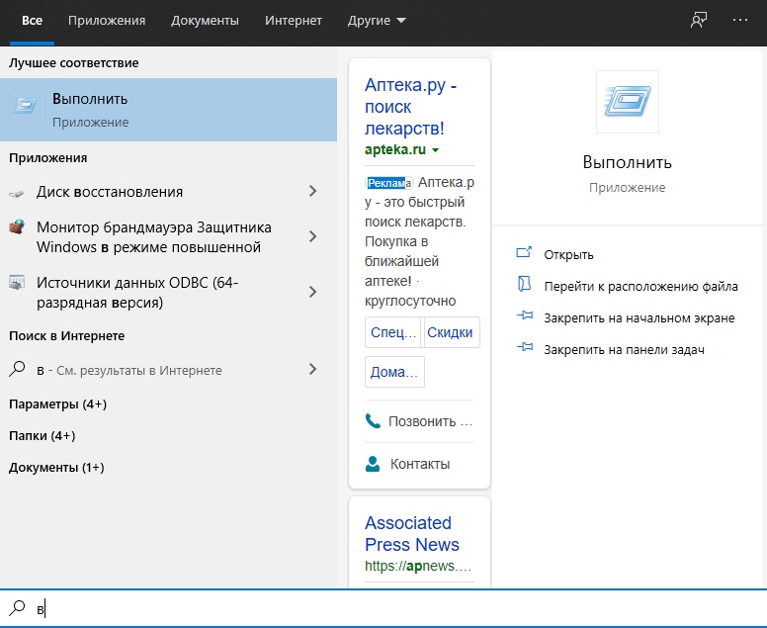Expand Папки (4+) group
The width and height of the screenshot is (767, 628).
coord(43,435)
